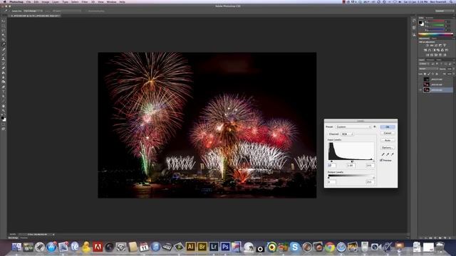
Task: Toggle visibility of the selected bottom layer
Action: (x=420, y=90)
